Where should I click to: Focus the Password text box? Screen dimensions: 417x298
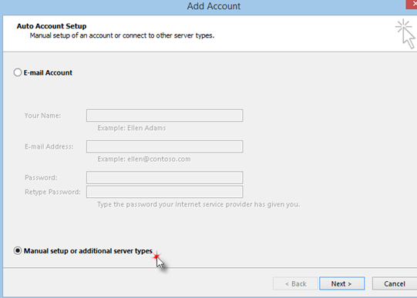click(165, 177)
